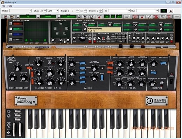Toggle the Vocal filter toolbar button
This screenshot has height=139, width=182.
pyautogui.click(x=149, y=17)
